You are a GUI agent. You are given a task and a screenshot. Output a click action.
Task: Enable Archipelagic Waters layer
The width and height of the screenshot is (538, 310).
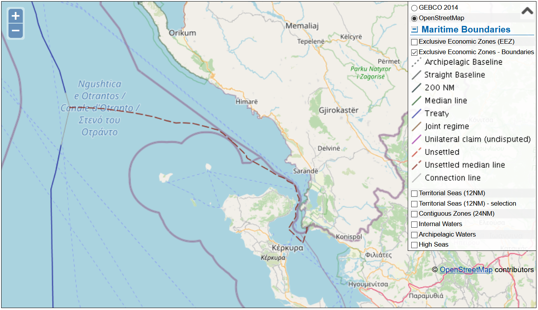[x=414, y=235]
